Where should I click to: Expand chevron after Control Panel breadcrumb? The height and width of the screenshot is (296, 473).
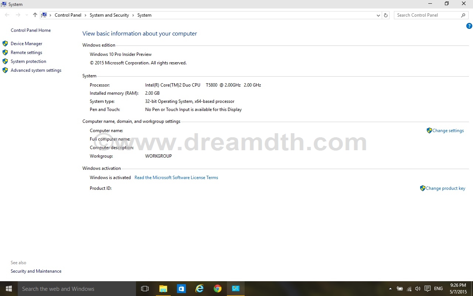85,15
